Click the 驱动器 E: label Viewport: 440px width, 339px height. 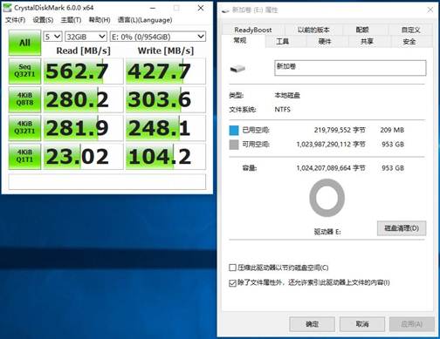click(327, 232)
